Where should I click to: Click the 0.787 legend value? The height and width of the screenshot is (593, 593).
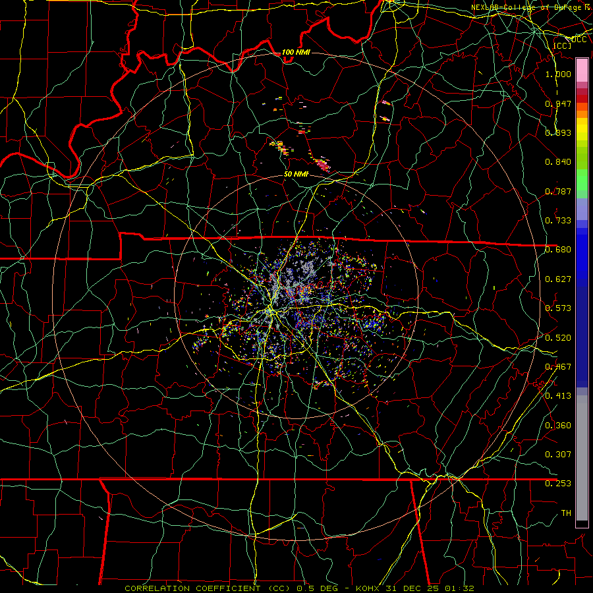(x=558, y=191)
